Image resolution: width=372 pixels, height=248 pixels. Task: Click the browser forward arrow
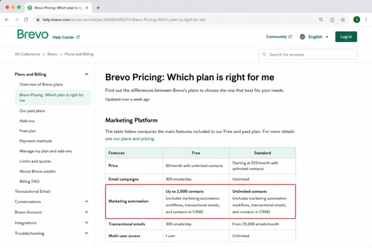point(16,20)
